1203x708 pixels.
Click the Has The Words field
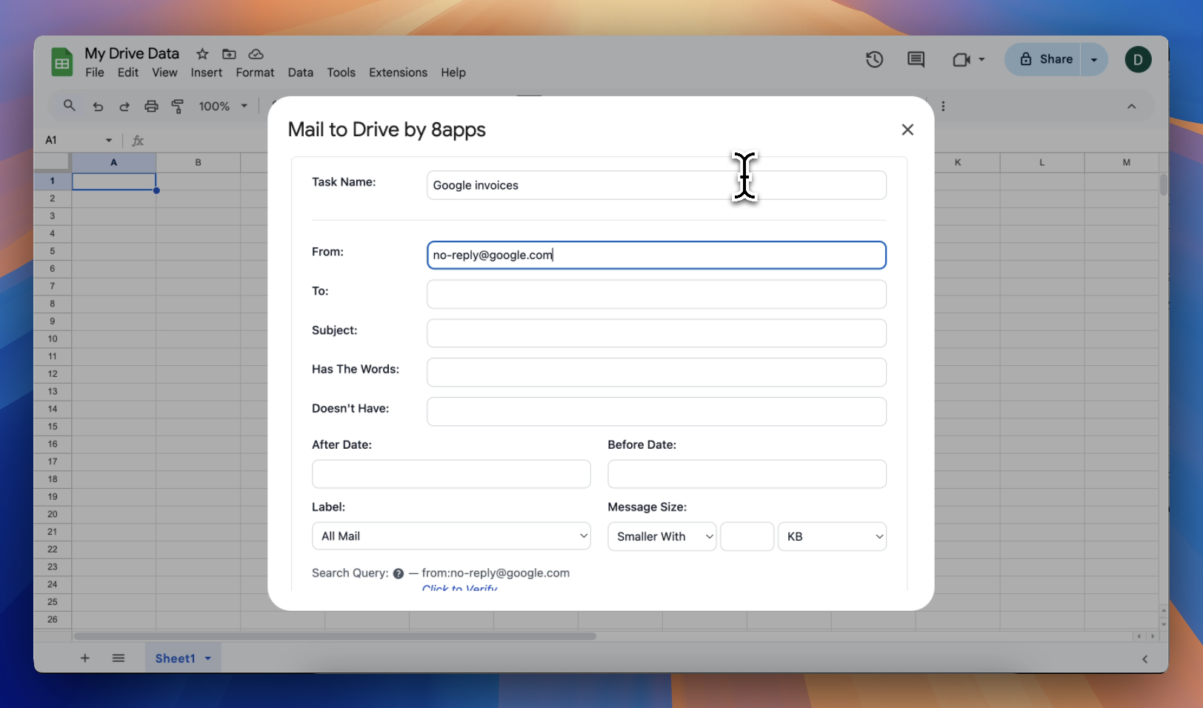pos(656,373)
